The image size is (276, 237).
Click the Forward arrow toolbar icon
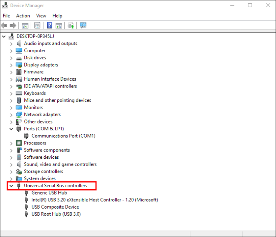[13, 25]
